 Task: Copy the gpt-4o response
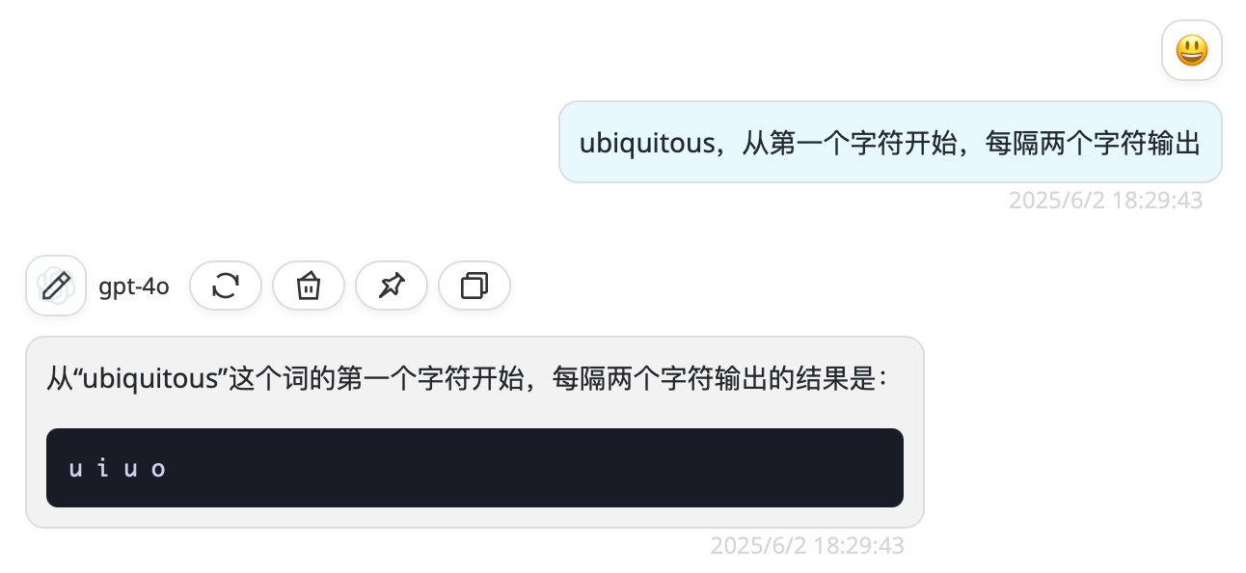(x=474, y=286)
